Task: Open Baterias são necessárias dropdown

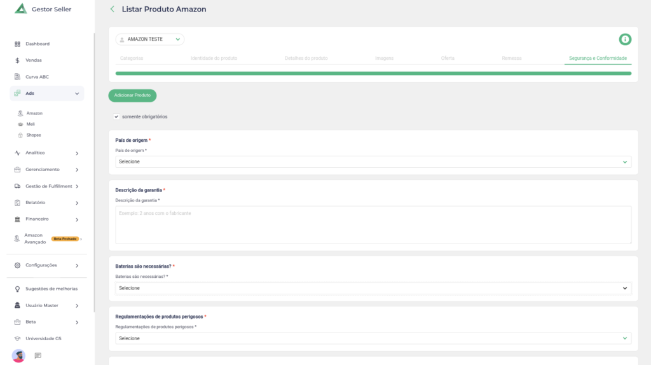Action: pos(373,288)
